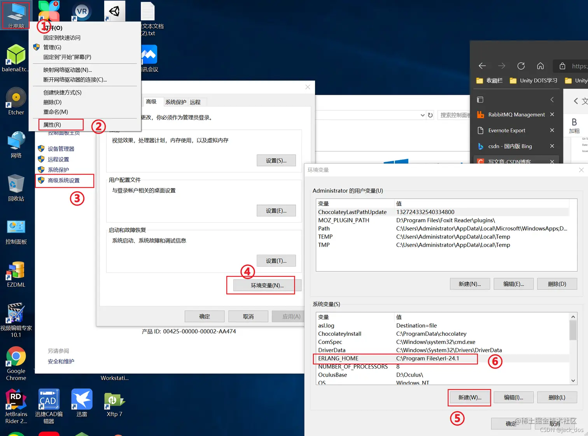Click the vertical tabs panel icon

point(480,99)
